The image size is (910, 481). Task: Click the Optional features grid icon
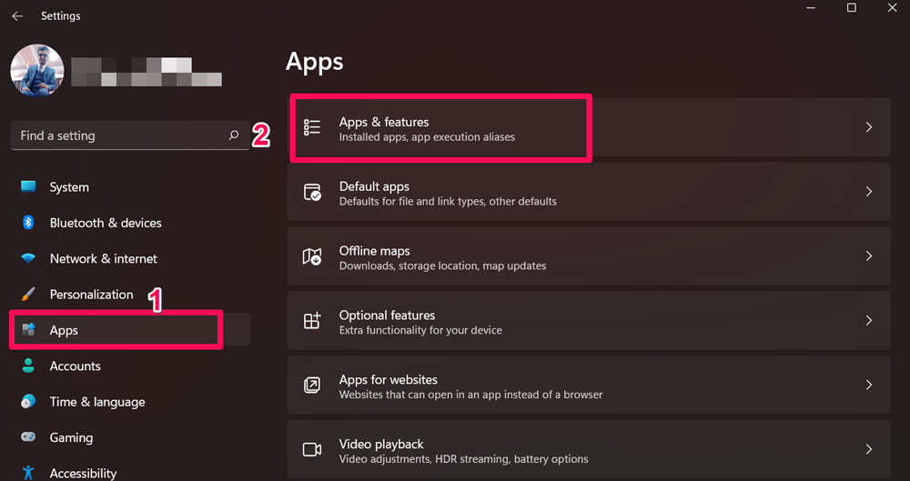312,321
